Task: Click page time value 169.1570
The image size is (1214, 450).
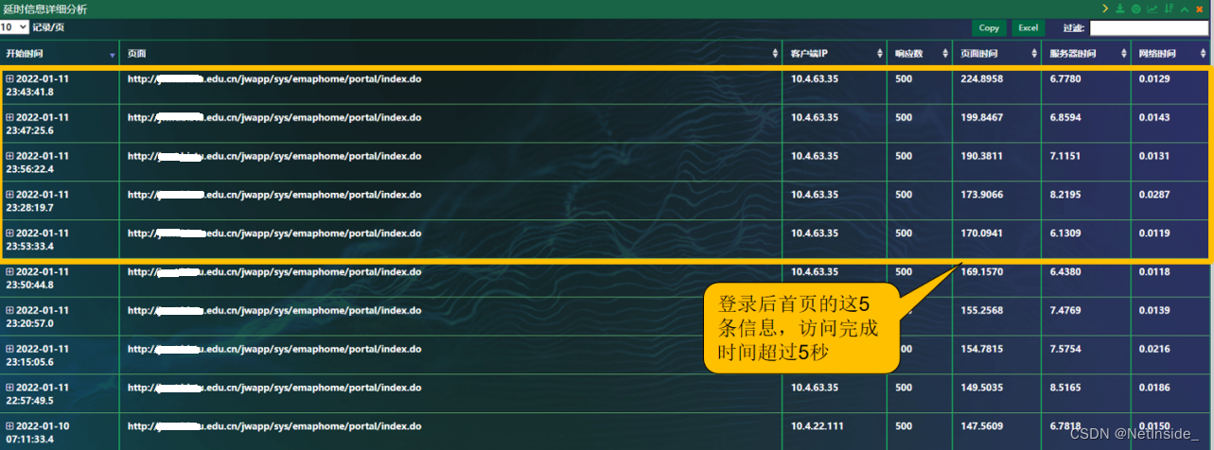Action: pyautogui.click(x=981, y=271)
